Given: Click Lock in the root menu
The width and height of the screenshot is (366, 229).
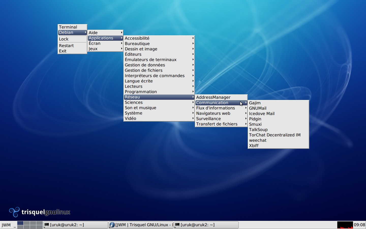Looking at the screenshot, I should [72, 39].
